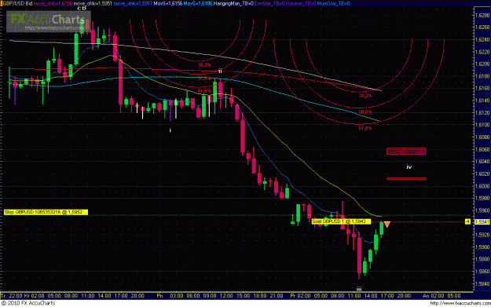The image size is (491, 307).
Task: Select the hatched red target rectangle
Action: click(406, 152)
